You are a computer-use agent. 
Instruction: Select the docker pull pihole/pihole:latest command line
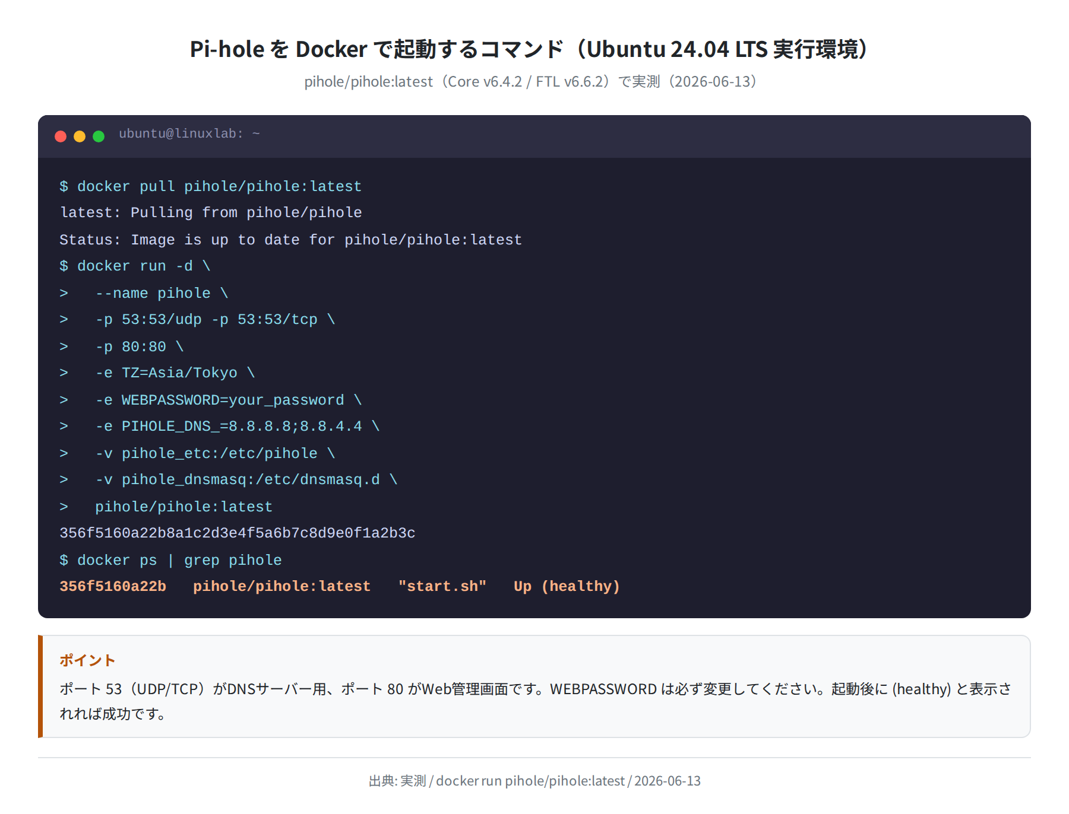coord(210,186)
